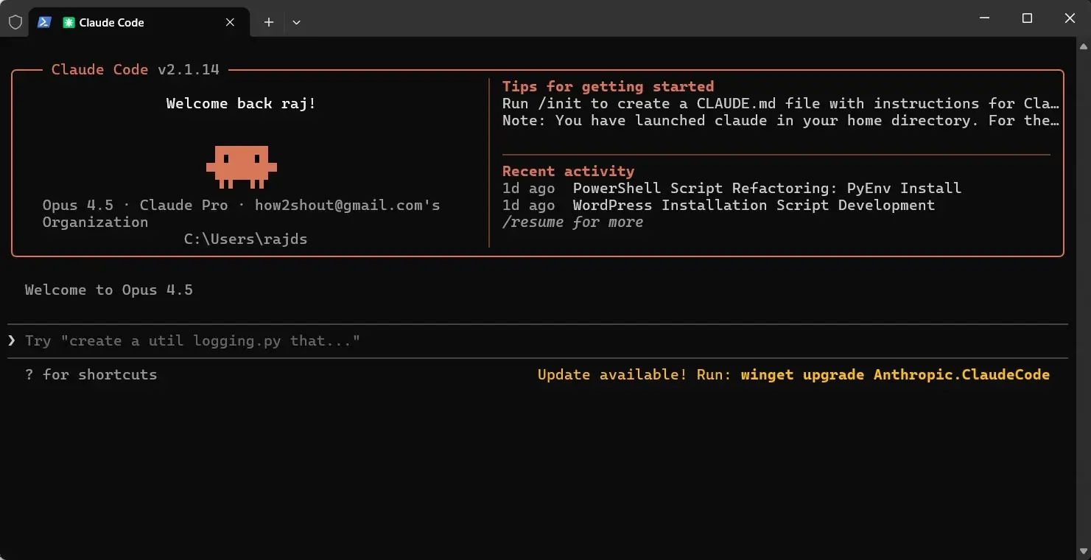This screenshot has height=560, width=1091.
Task: Select the 'WordPress Installation Script Development' activity
Action: pyautogui.click(x=752, y=205)
